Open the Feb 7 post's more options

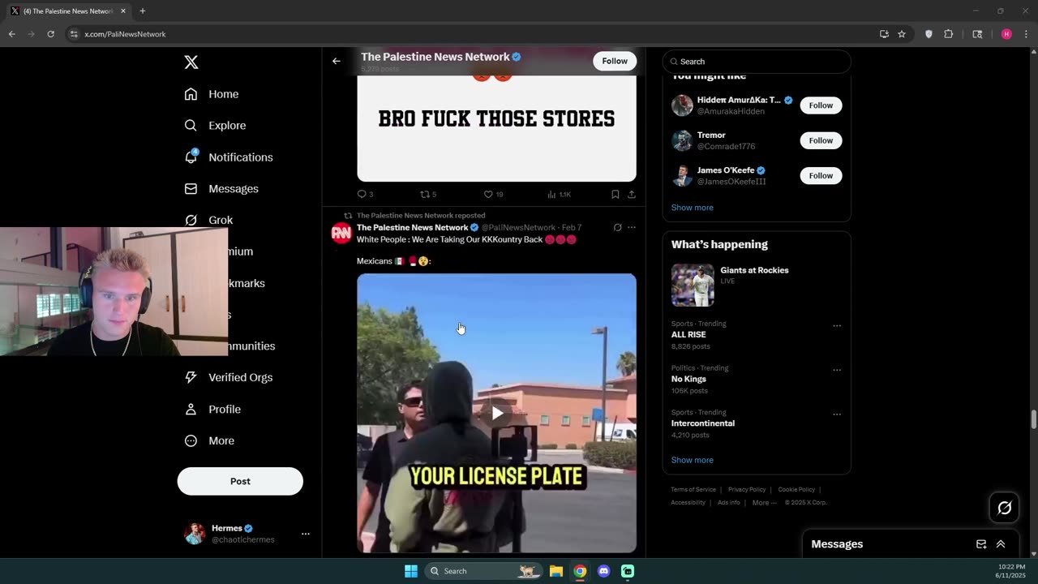(632, 228)
